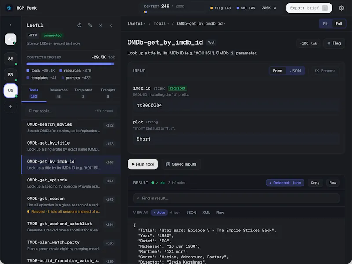Screen dimensions: 352x264
Task: Switch input mode to JSON
Action: [x=295, y=71]
